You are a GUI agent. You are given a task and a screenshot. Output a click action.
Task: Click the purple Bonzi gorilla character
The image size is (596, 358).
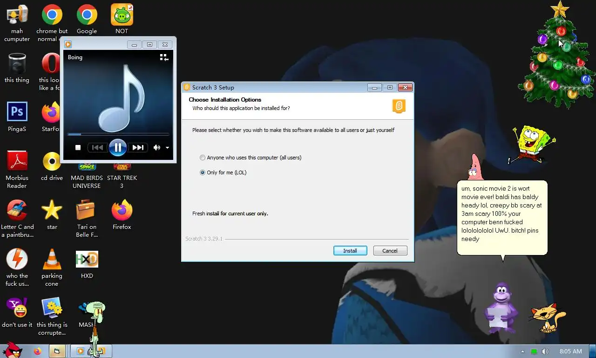point(501,308)
